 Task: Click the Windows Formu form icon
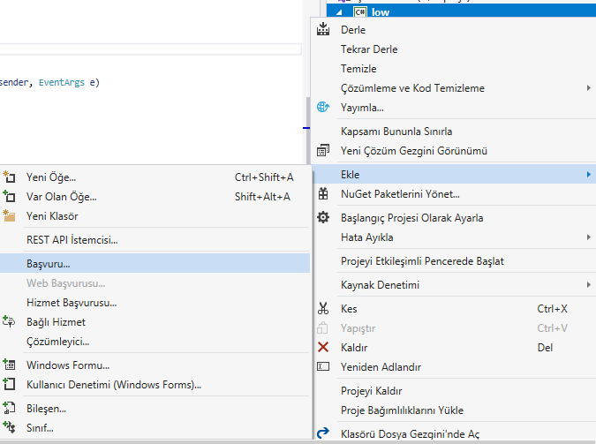[9, 365]
